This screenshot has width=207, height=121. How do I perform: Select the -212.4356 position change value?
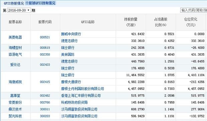pos(197,82)
